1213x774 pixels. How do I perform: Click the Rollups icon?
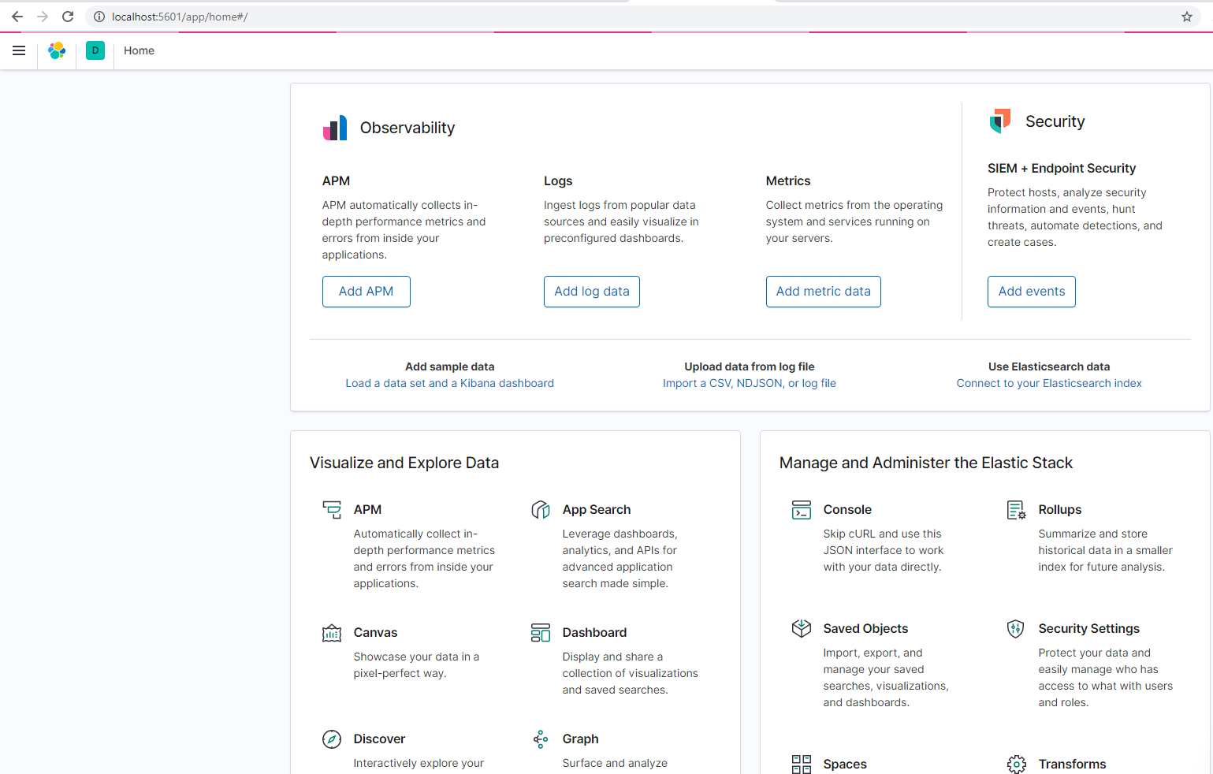coord(1017,509)
